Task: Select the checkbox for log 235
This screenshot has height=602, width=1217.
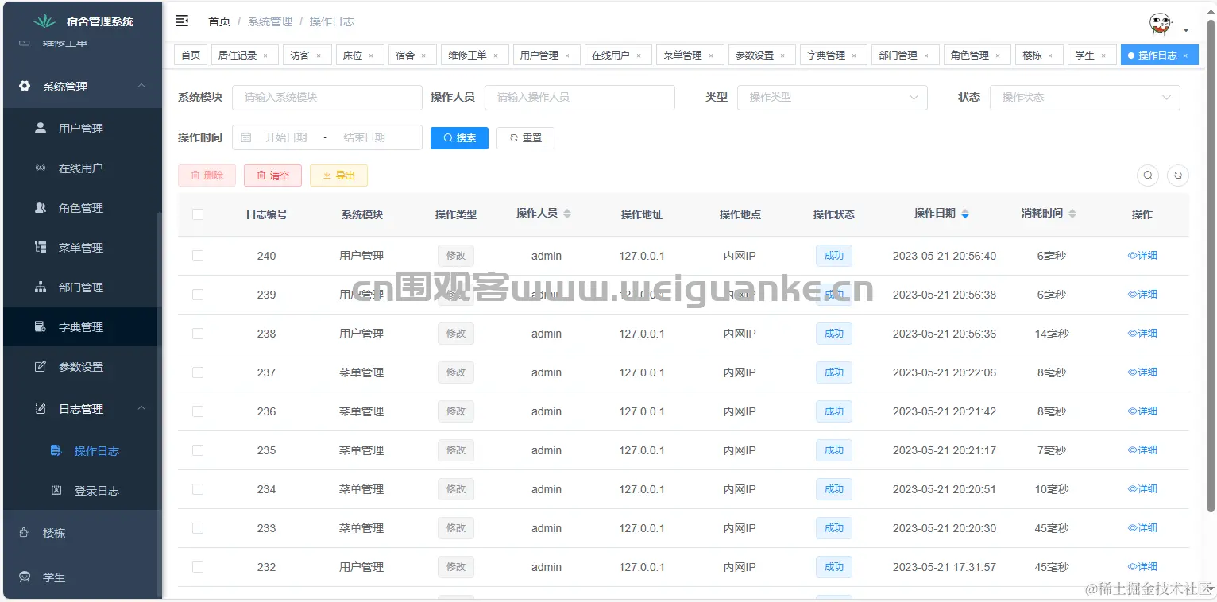Action: (x=198, y=450)
